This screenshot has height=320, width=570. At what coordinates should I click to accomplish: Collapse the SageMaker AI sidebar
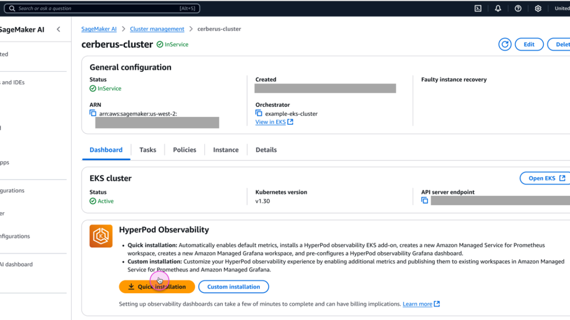click(x=58, y=29)
